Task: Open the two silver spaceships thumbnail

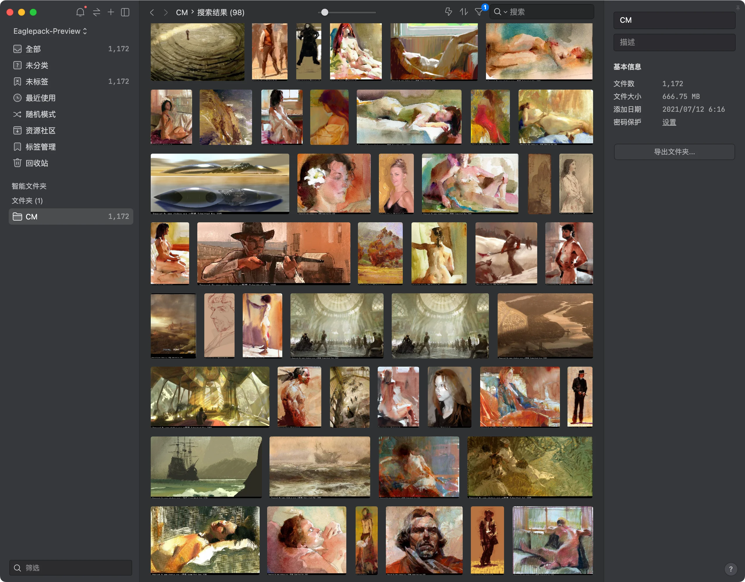Action: (x=220, y=184)
